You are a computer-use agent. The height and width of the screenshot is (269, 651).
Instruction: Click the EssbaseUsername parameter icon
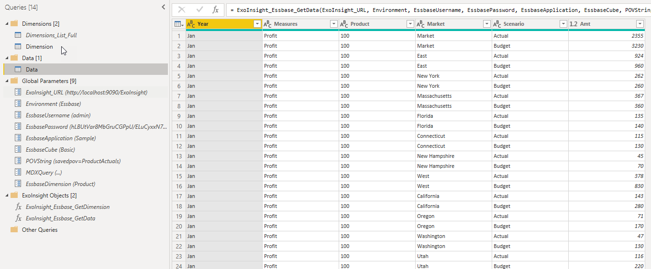[x=18, y=115]
